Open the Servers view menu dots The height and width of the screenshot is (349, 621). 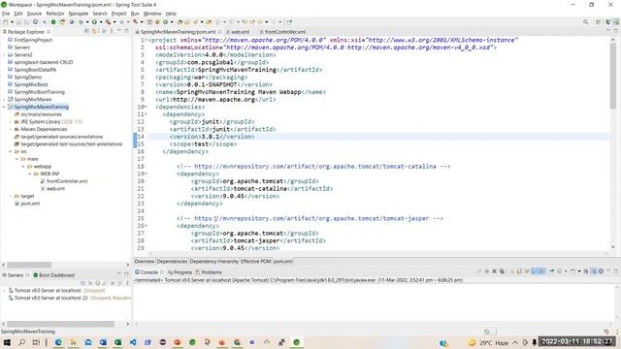click(127, 283)
